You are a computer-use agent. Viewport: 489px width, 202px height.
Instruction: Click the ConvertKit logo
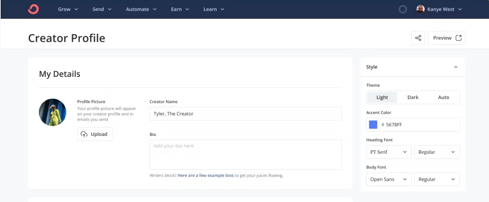coord(33,9)
